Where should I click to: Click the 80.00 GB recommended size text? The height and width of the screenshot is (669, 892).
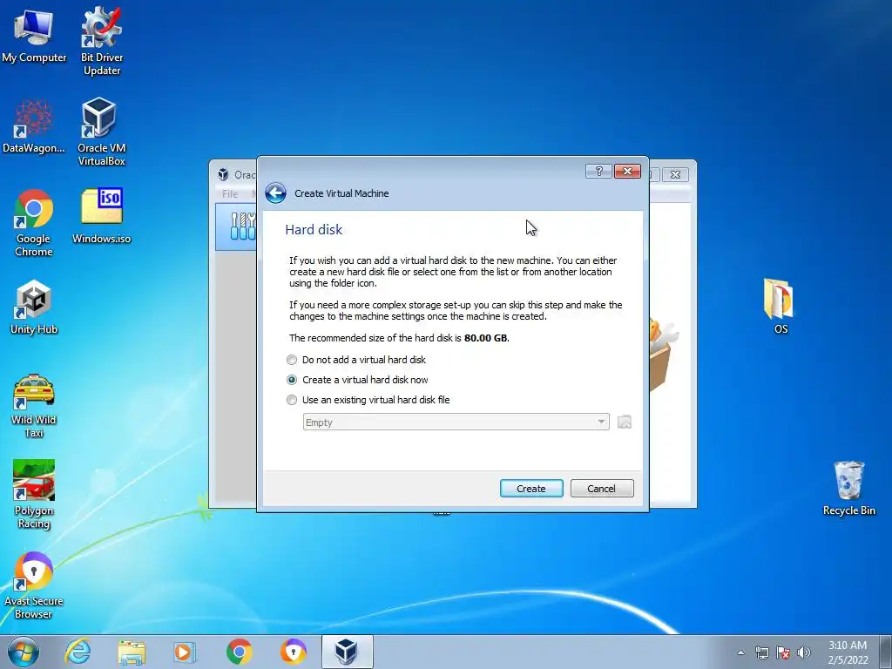tap(485, 338)
